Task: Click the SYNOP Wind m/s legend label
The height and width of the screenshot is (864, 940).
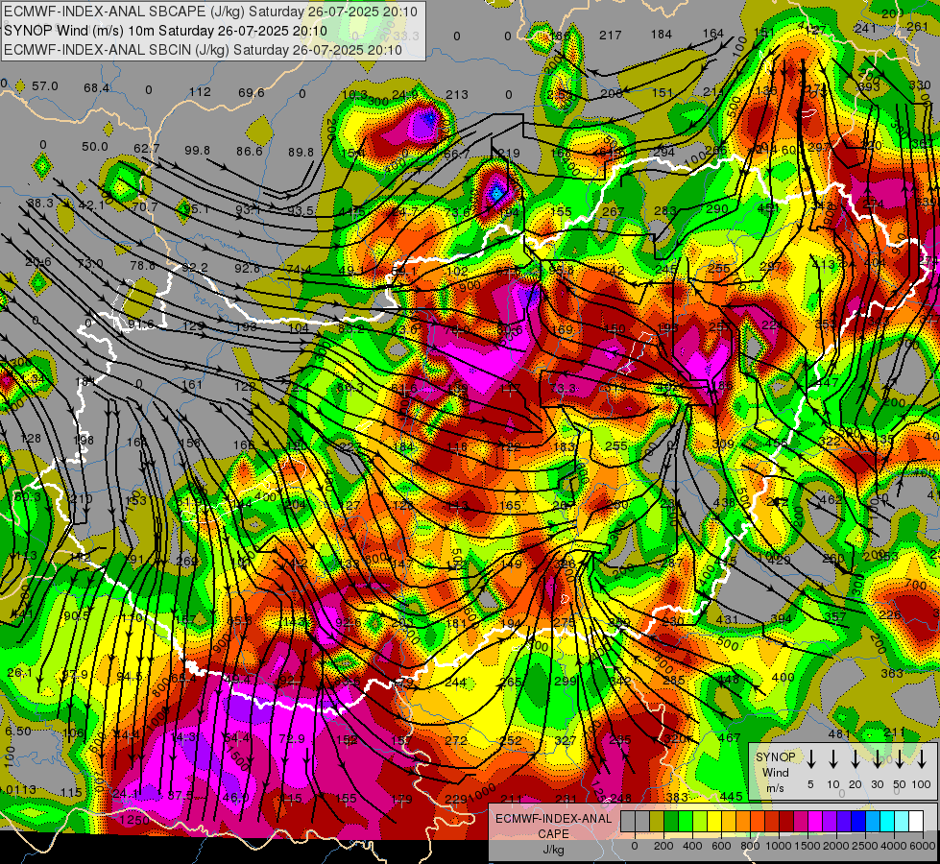Action: [775, 772]
